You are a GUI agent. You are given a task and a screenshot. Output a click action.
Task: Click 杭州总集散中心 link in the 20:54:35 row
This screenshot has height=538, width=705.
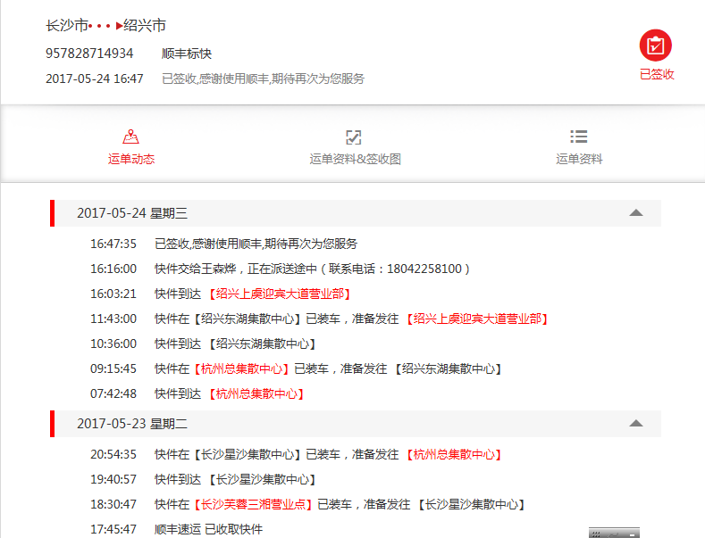click(454, 454)
